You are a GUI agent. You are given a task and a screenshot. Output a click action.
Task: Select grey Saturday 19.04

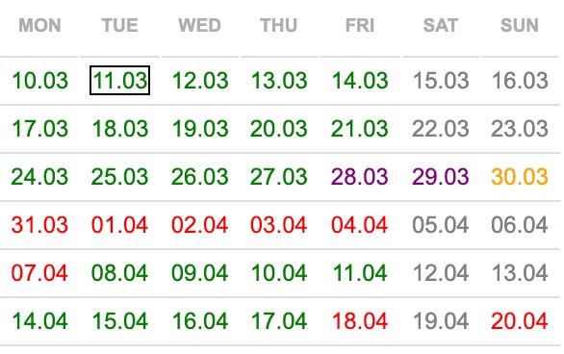441,321
